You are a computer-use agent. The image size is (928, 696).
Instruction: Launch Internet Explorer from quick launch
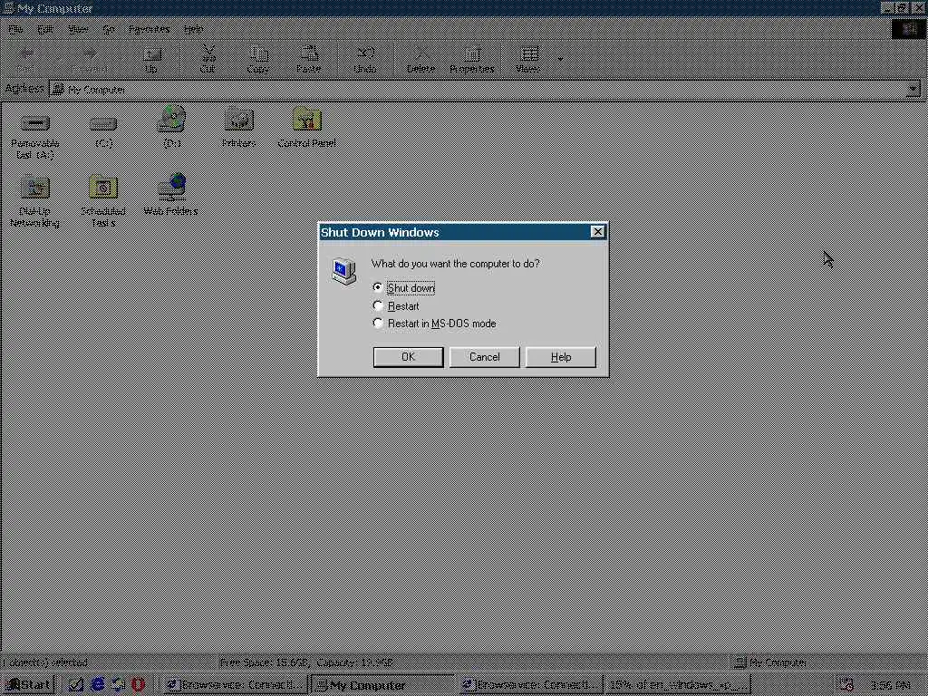97,685
